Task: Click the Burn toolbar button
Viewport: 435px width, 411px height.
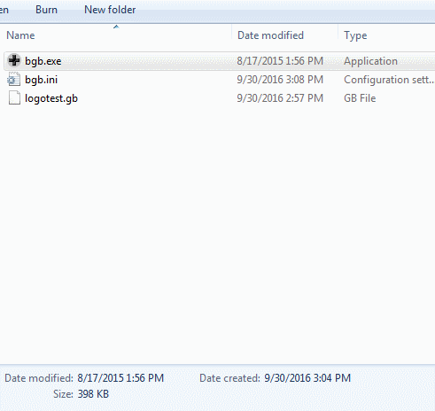Action: 46,10
